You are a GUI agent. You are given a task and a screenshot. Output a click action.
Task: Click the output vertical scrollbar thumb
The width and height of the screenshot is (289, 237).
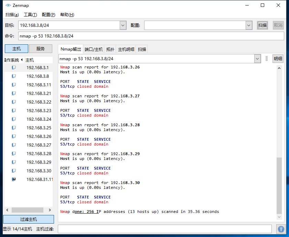(279, 186)
